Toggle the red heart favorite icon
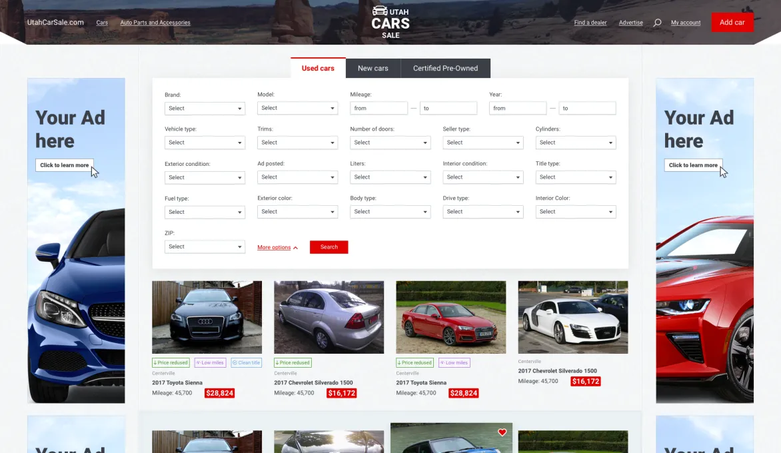Image resolution: width=781 pixels, height=453 pixels. tap(502, 432)
